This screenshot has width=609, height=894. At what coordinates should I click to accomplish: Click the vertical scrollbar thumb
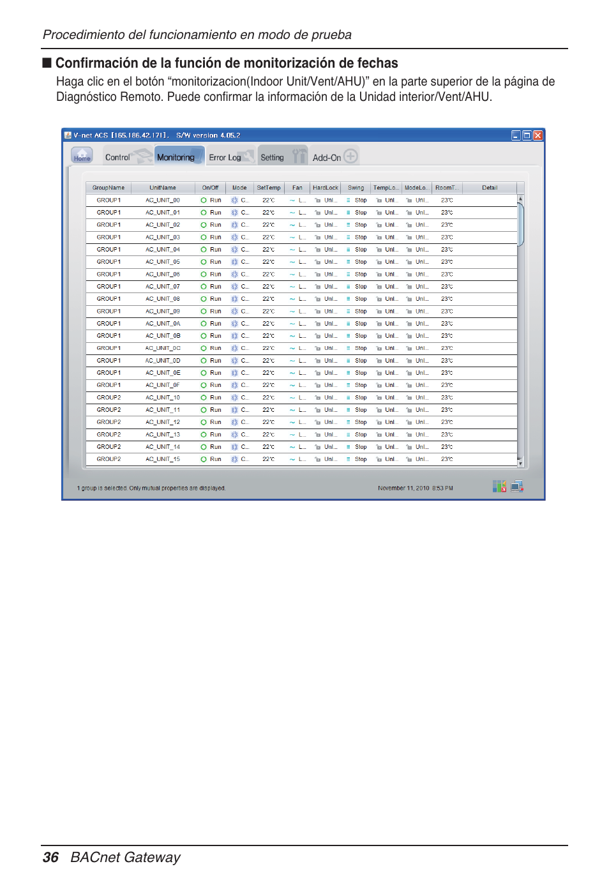520,224
